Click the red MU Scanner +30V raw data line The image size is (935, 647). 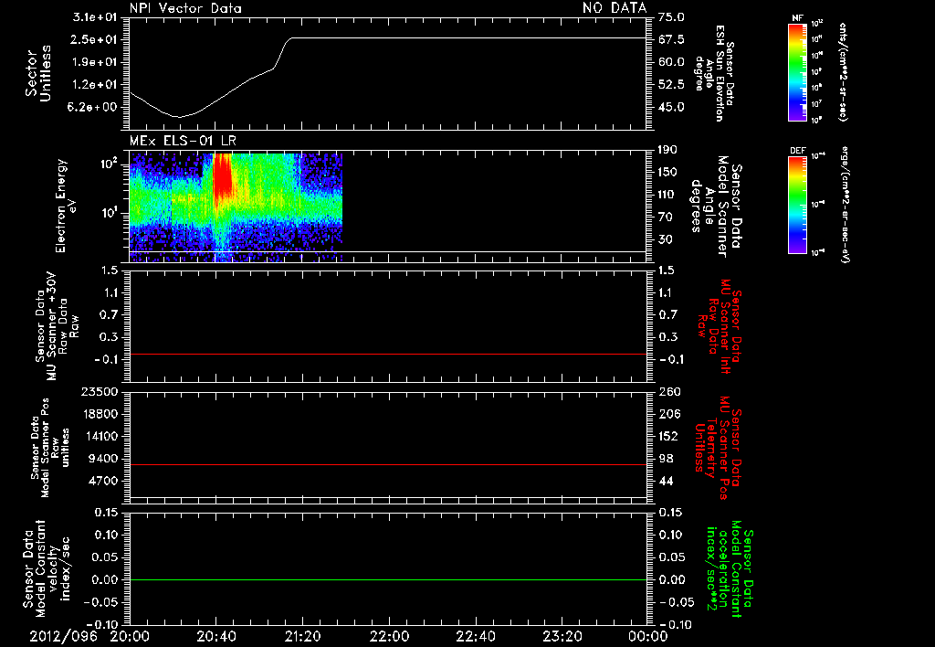(387, 354)
